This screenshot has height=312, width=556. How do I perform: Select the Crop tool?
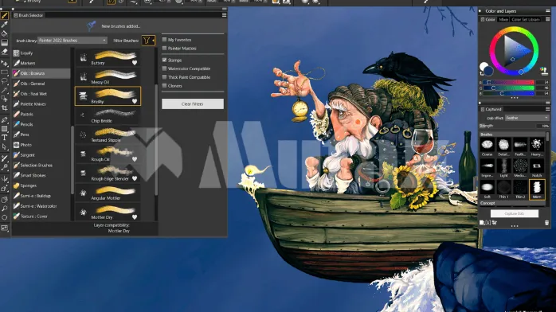(4, 108)
